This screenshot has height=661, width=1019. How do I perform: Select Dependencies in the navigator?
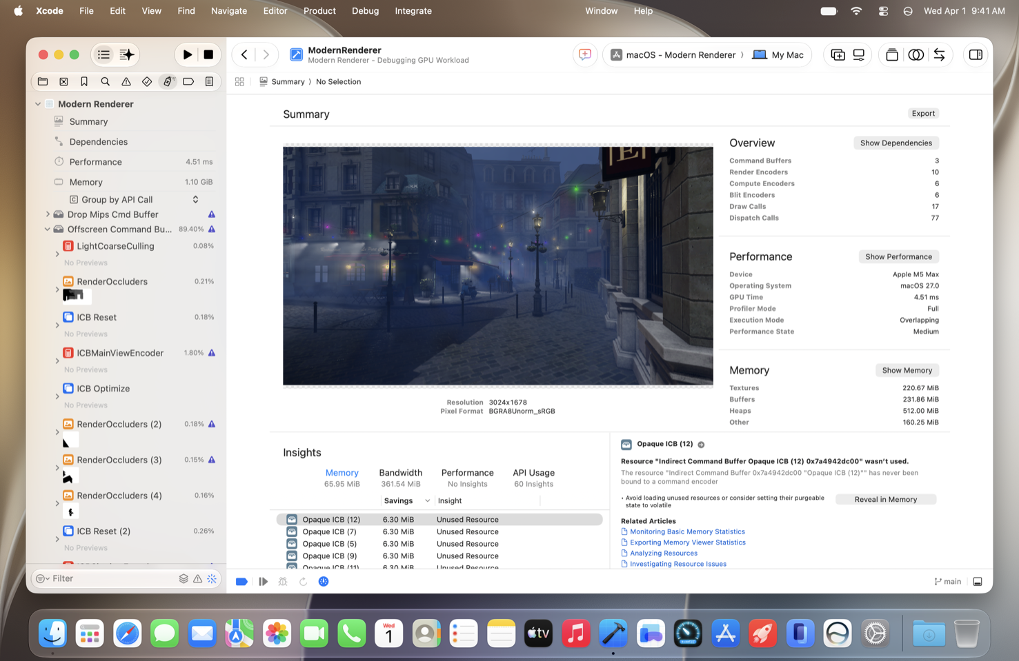98,141
